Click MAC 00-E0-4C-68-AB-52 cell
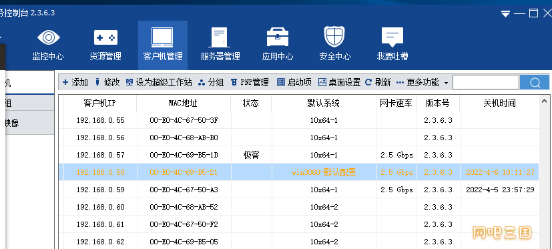 (x=184, y=207)
